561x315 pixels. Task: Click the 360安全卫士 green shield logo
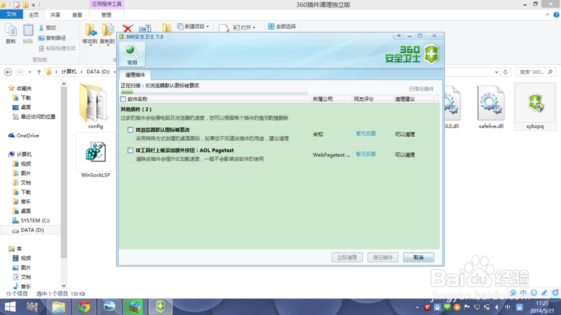coord(431,54)
